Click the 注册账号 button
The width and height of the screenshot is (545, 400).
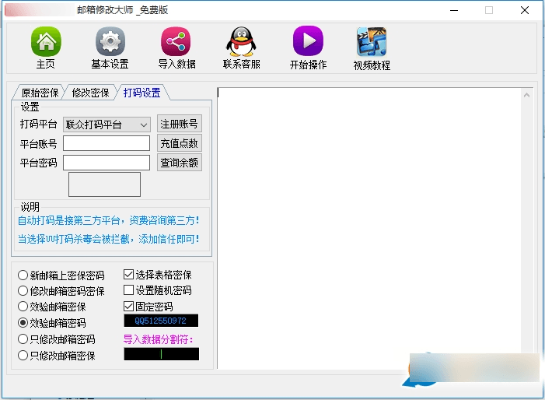(x=179, y=124)
